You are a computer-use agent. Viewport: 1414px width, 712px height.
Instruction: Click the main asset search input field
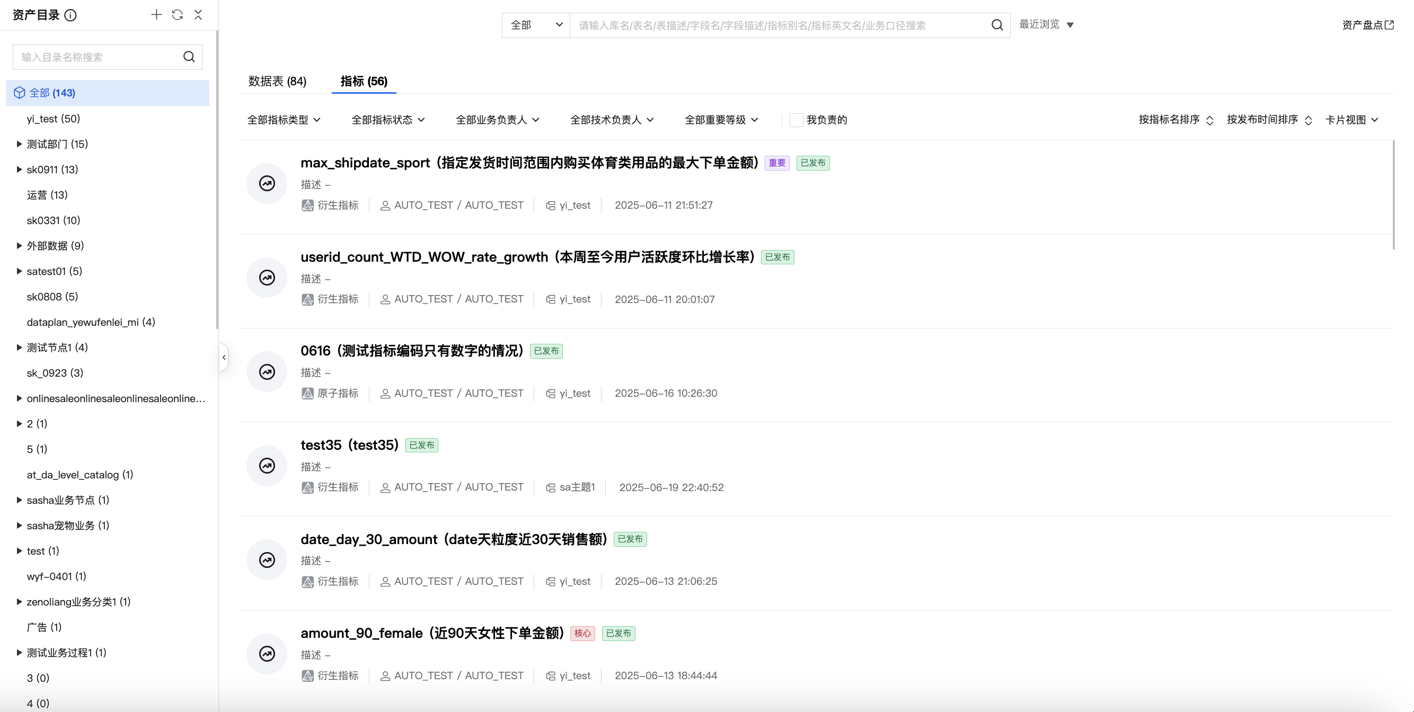point(780,25)
